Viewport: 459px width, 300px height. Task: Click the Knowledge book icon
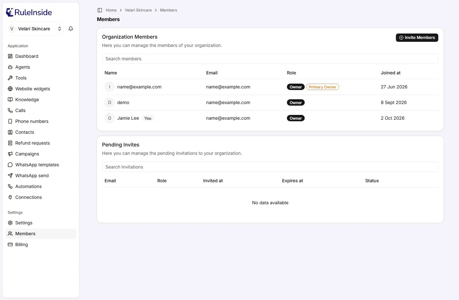coord(10,100)
